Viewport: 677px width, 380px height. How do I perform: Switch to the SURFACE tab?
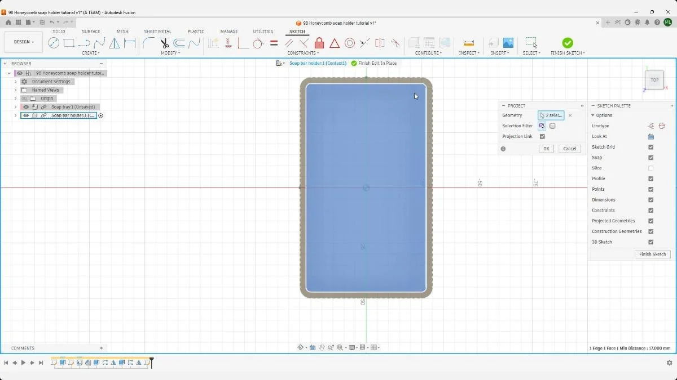click(91, 32)
